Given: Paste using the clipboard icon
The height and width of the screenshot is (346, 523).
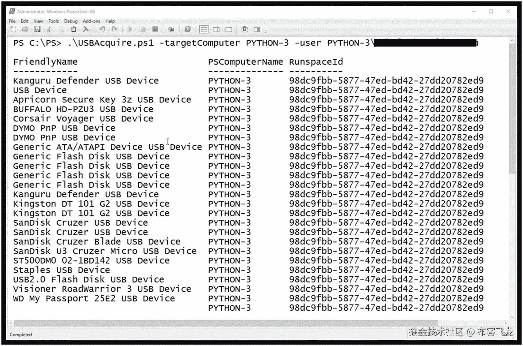Looking at the screenshot, I should 73,29.
